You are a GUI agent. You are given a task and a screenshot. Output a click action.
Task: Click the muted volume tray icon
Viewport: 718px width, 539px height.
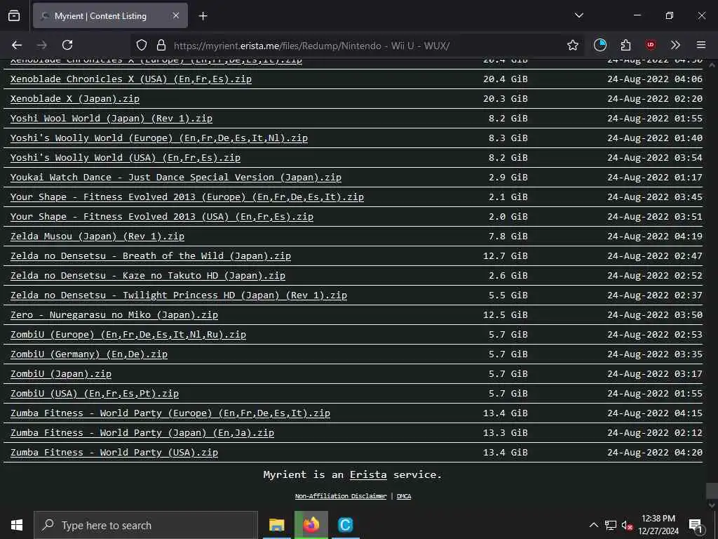[627, 525]
